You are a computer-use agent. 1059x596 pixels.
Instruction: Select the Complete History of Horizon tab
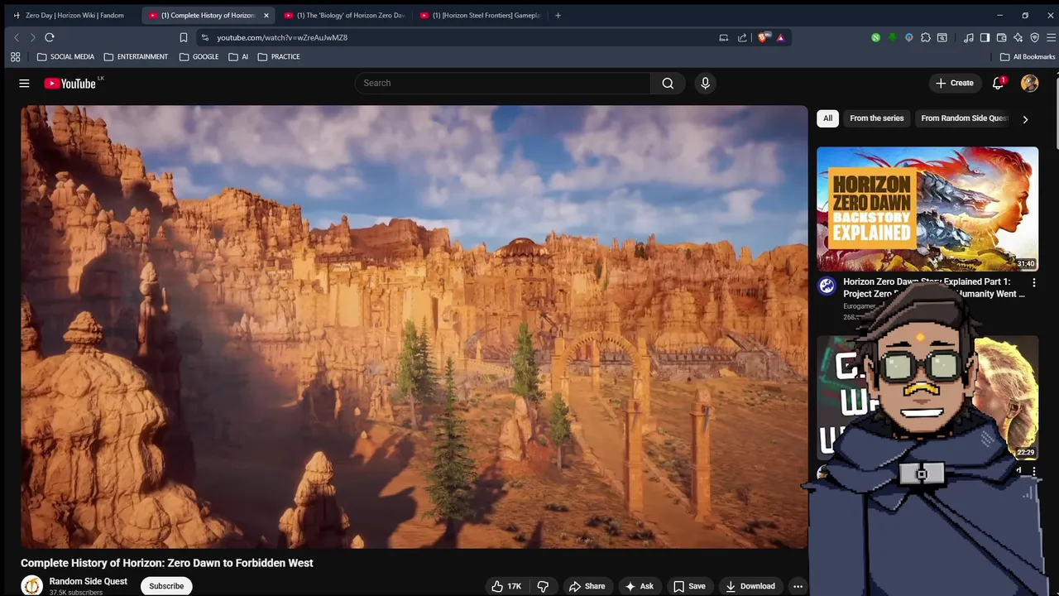pos(202,15)
